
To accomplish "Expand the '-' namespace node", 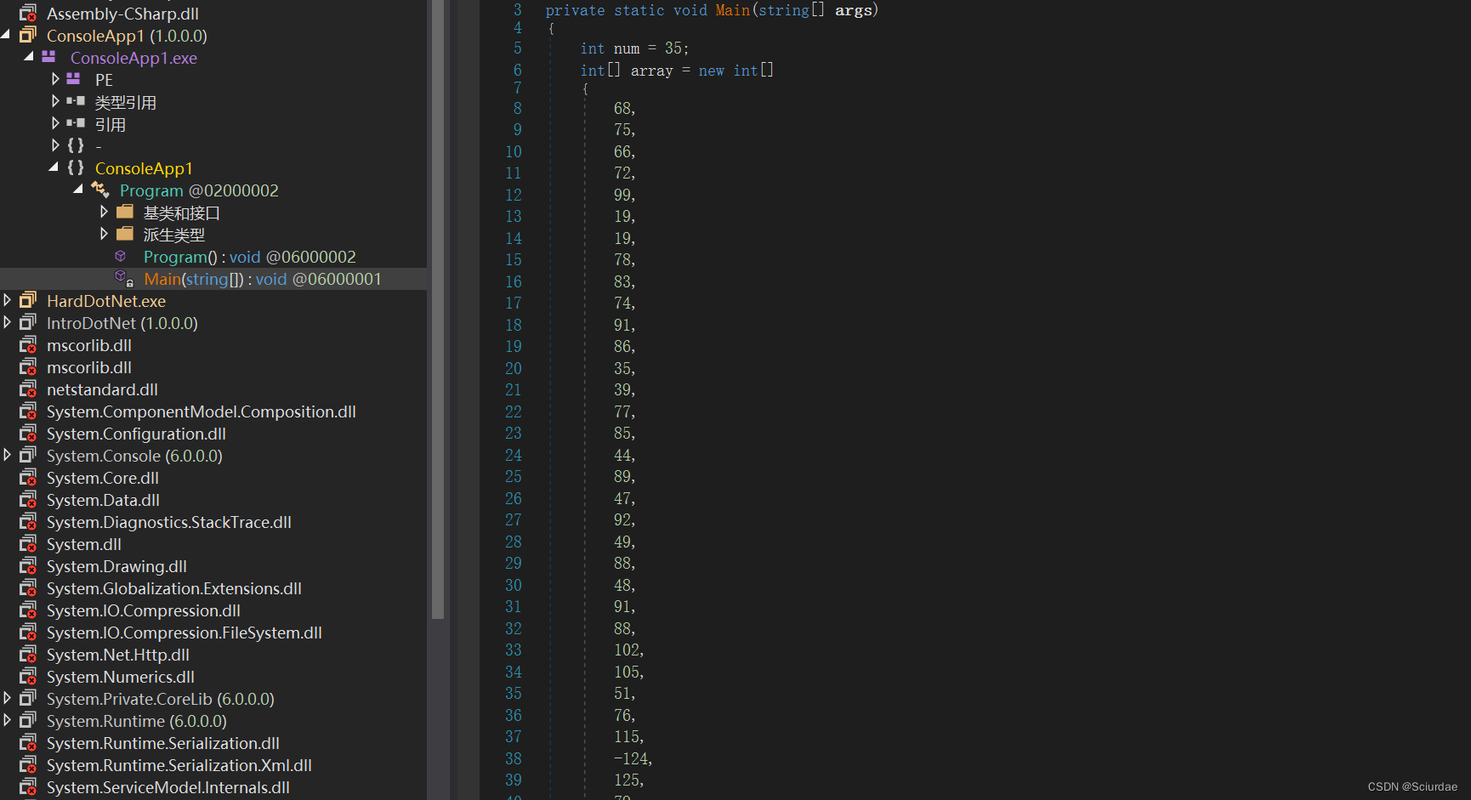I will pyautogui.click(x=55, y=145).
